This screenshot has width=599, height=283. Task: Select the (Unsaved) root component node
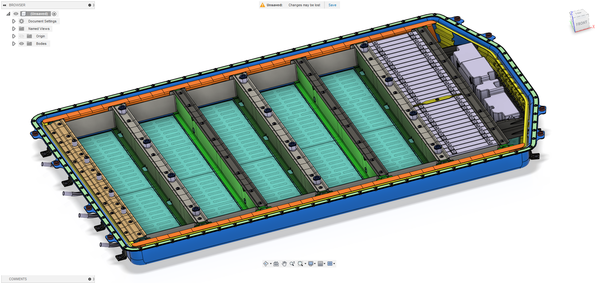39,14
